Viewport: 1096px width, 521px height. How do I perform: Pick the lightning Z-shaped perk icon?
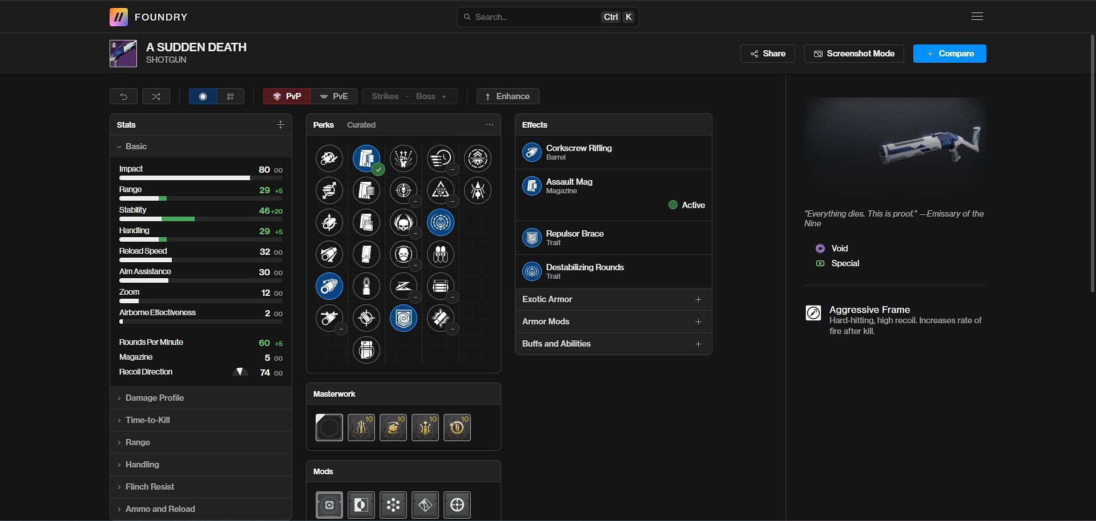[404, 286]
